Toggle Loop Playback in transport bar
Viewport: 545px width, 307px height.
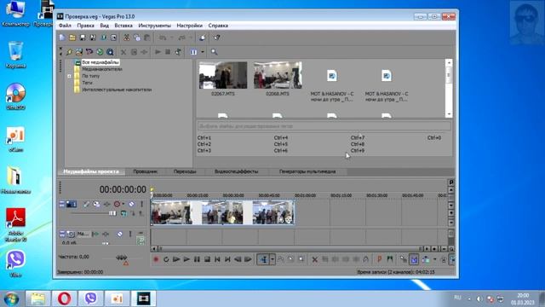coord(166,259)
